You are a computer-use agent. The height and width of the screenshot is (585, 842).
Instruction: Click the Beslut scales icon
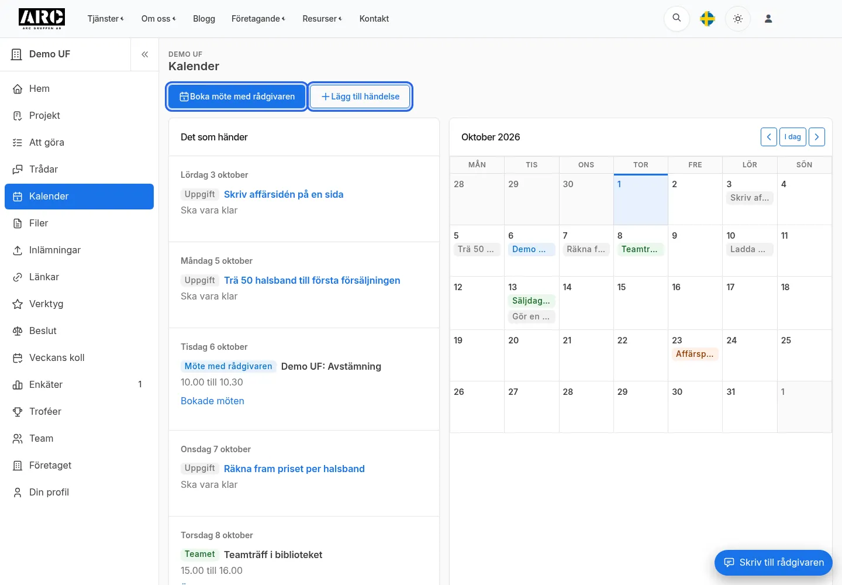tap(18, 331)
